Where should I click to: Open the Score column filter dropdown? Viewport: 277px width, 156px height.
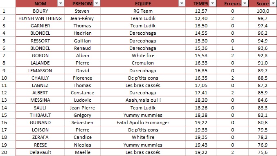273,4
